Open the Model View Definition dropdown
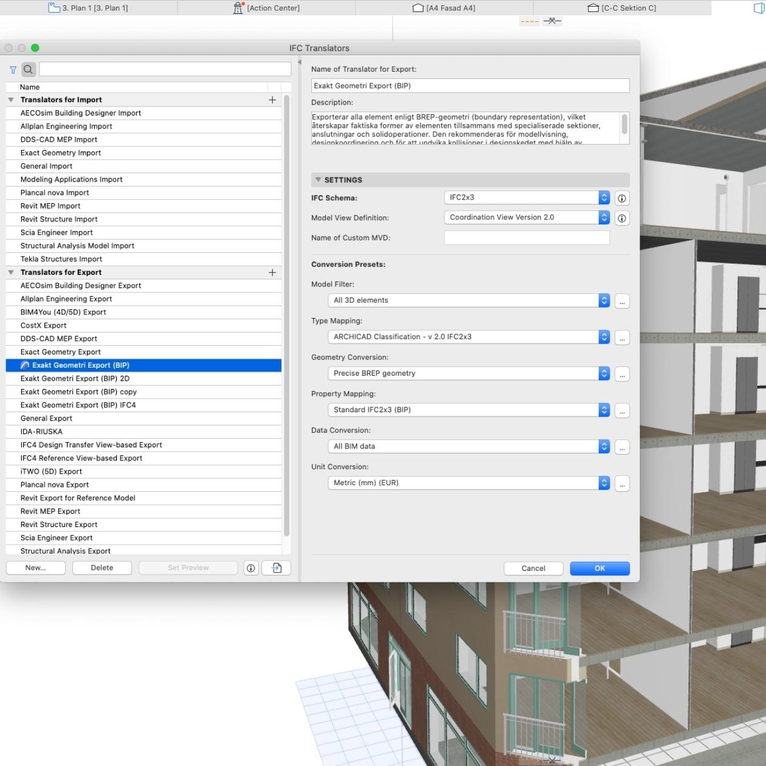This screenshot has width=766, height=766. click(526, 217)
